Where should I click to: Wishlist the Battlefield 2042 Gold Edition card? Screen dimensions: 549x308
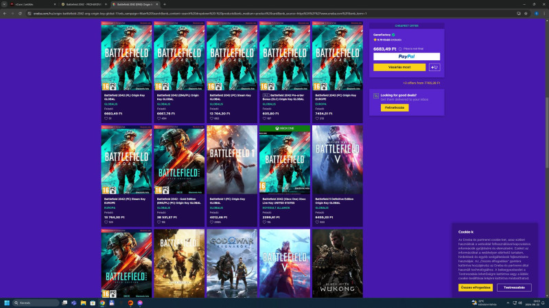click(159, 222)
